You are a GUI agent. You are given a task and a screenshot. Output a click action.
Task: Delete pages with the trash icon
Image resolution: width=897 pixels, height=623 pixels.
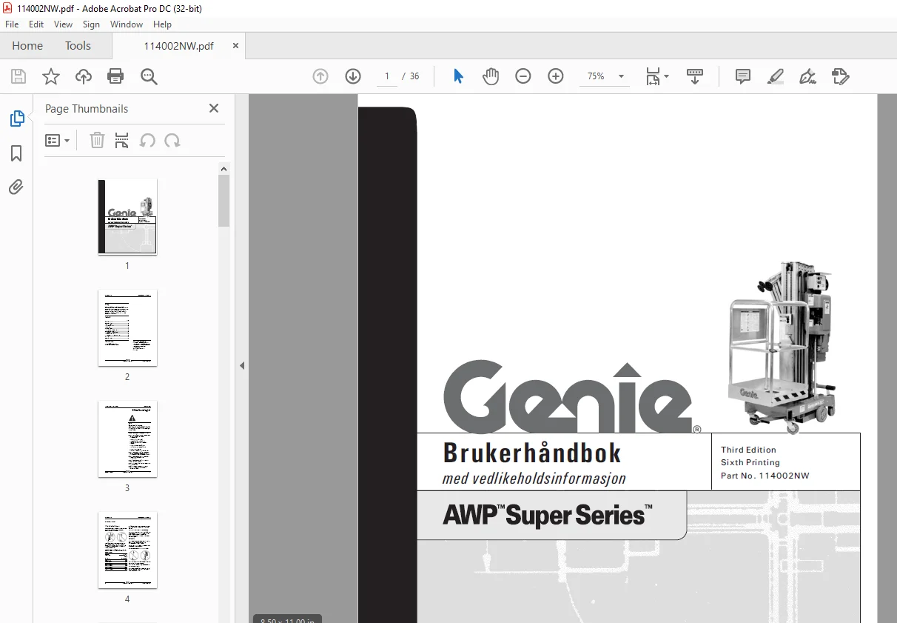pyautogui.click(x=97, y=140)
